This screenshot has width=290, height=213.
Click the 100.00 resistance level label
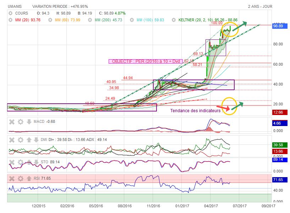(x=217, y=23)
